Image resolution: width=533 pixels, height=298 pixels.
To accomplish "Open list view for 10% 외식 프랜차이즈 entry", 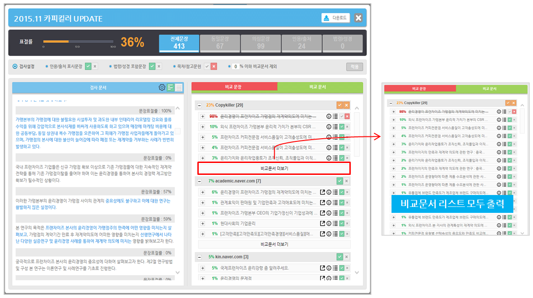I will 335,127.
